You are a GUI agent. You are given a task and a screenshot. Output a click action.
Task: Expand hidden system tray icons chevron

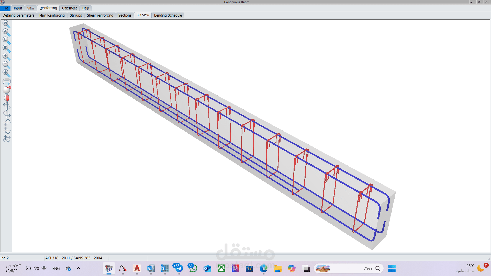point(79,268)
